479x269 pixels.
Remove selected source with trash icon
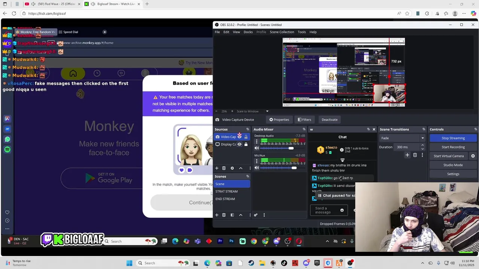coord(224,168)
